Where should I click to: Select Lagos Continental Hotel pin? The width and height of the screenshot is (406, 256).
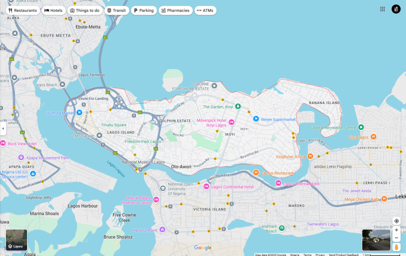pos(206,186)
